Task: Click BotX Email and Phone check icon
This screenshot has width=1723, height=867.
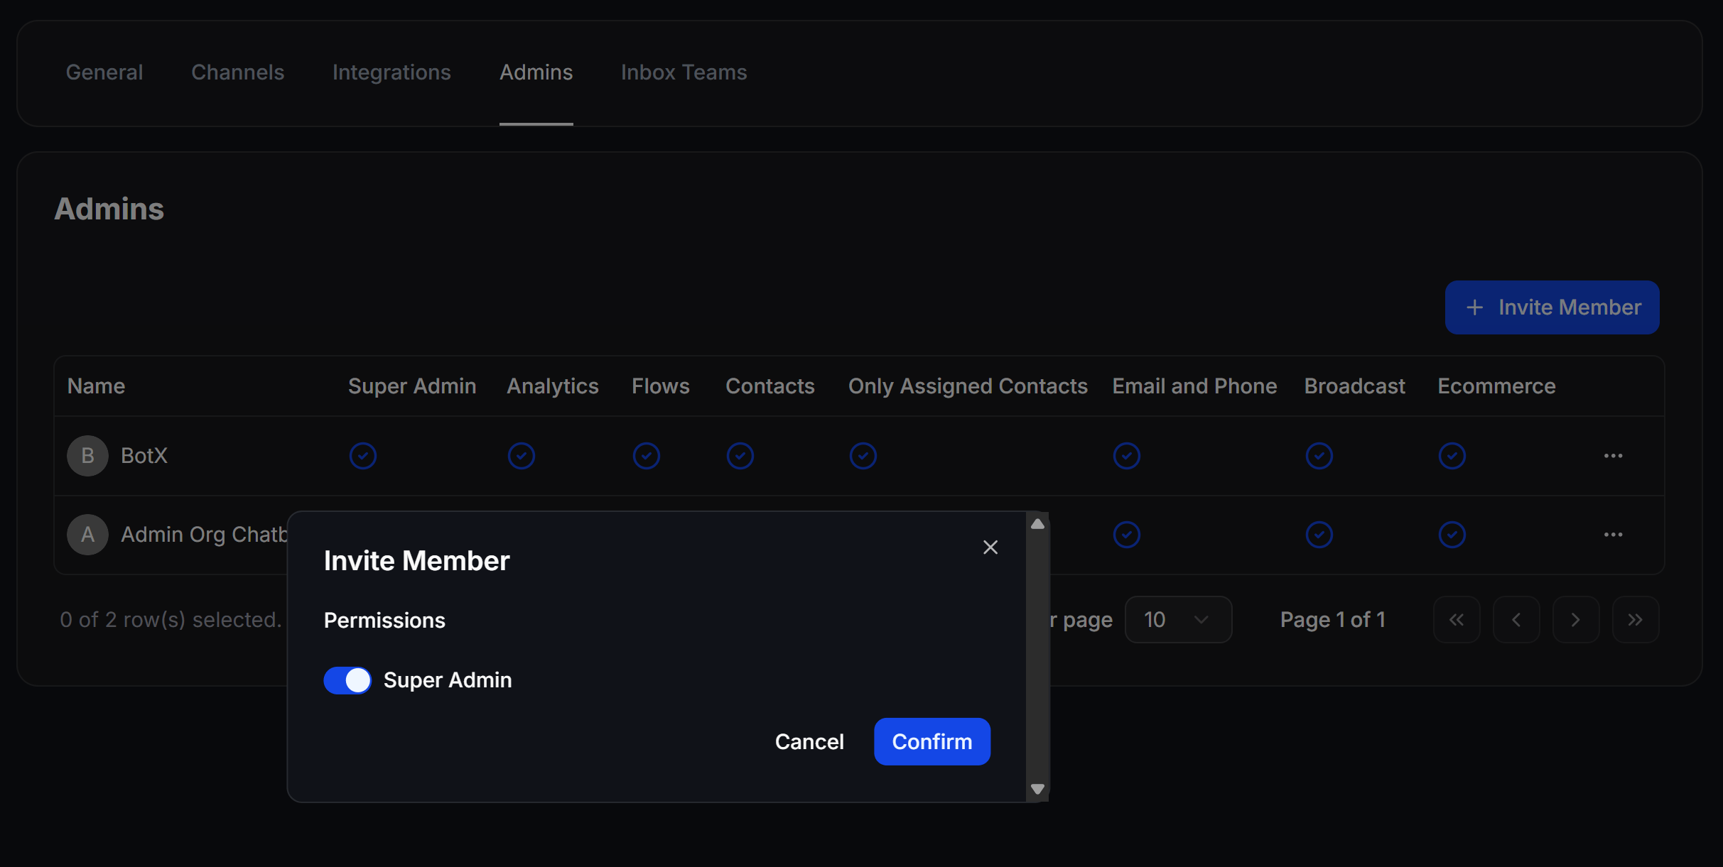Action: (x=1126, y=456)
